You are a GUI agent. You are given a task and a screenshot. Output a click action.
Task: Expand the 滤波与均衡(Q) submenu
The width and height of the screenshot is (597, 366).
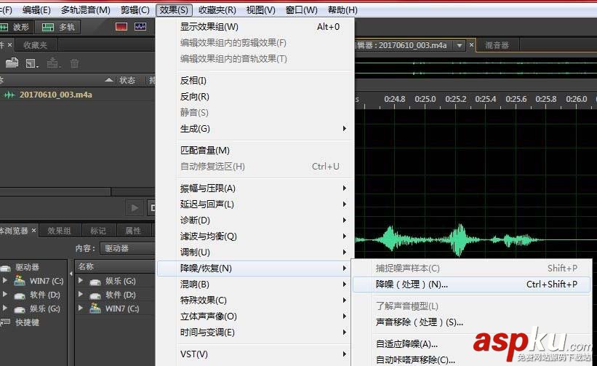[x=255, y=236]
